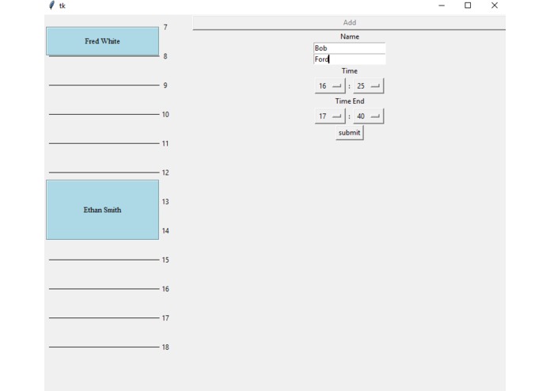This screenshot has width=550, height=391.
Task: Click the hour label 12 on schedule
Action: [165, 173]
